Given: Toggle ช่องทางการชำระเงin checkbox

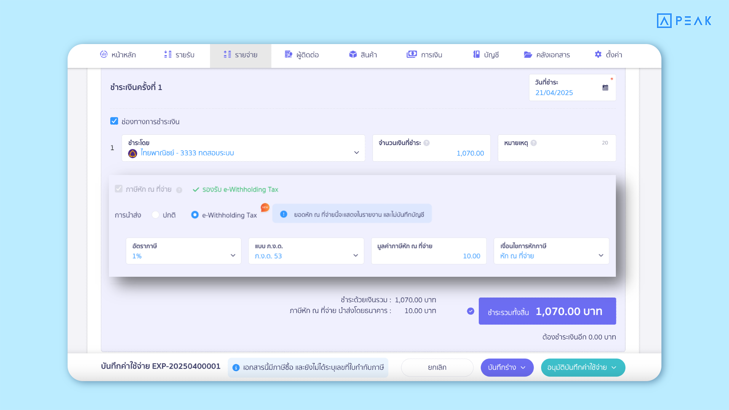Looking at the screenshot, I should pyautogui.click(x=114, y=121).
